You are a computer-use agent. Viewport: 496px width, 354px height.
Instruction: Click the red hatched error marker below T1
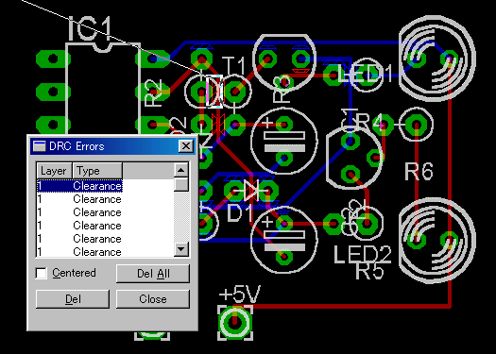tap(218, 125)
